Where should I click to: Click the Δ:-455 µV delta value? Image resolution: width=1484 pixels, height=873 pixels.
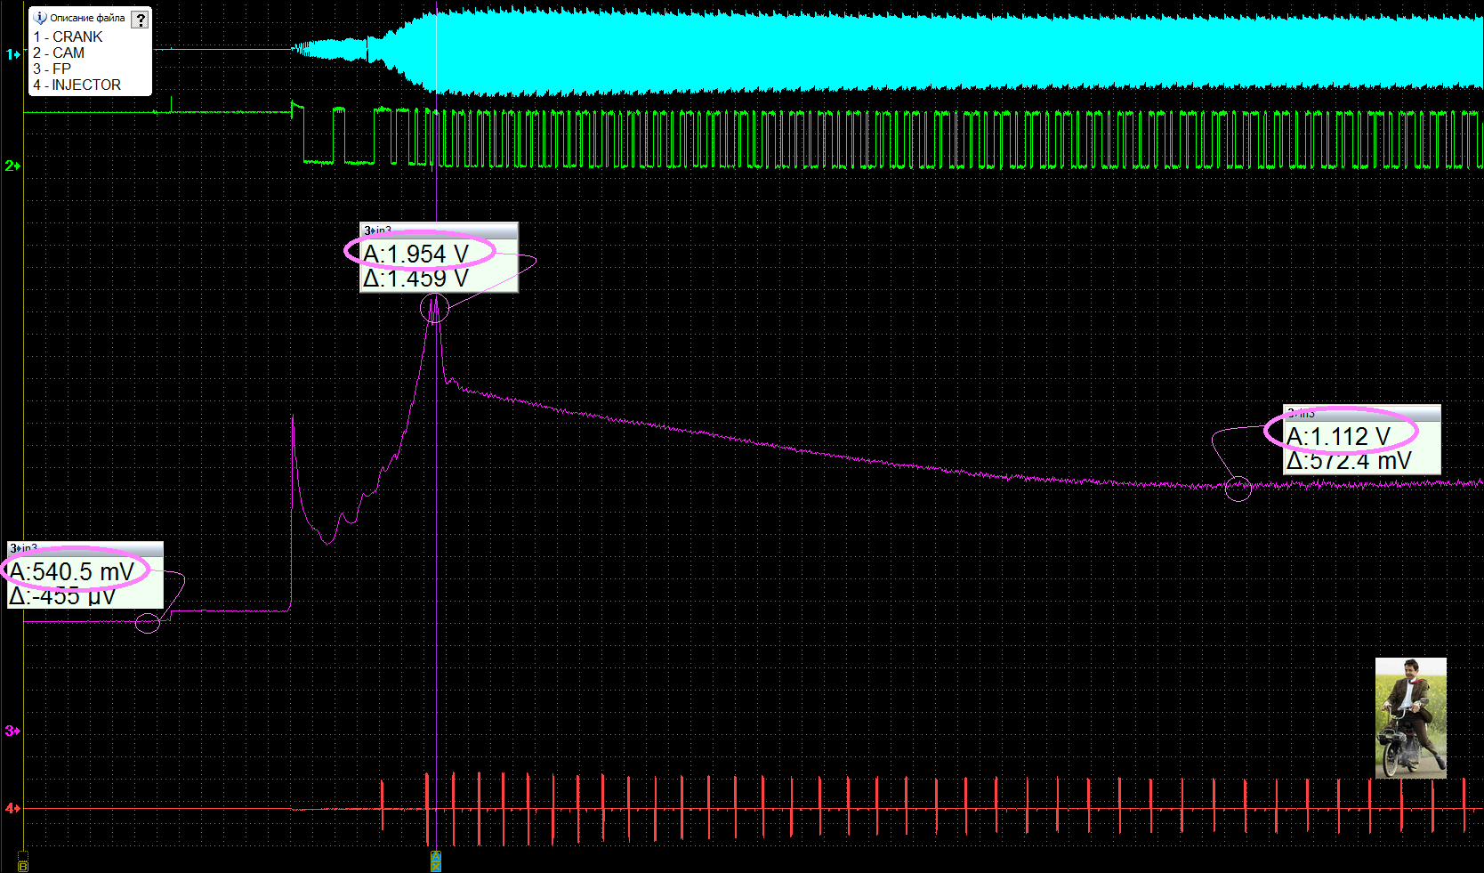pyautogui.click(x=62, y=596)
